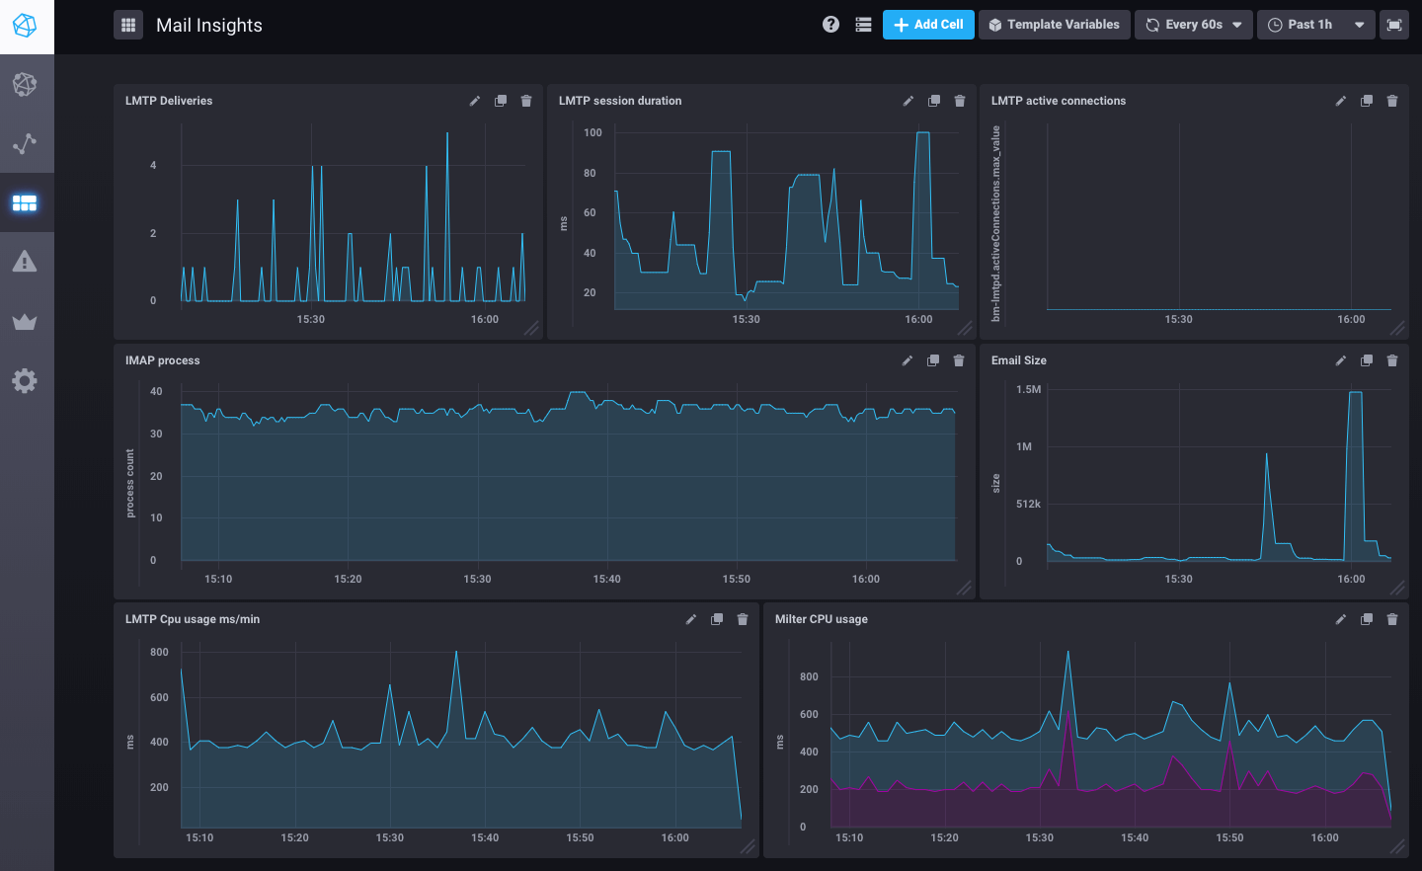Clone the Milter CPU usage cell
The height and width of the screenshot is (871, 1422).
[1367, 619]
